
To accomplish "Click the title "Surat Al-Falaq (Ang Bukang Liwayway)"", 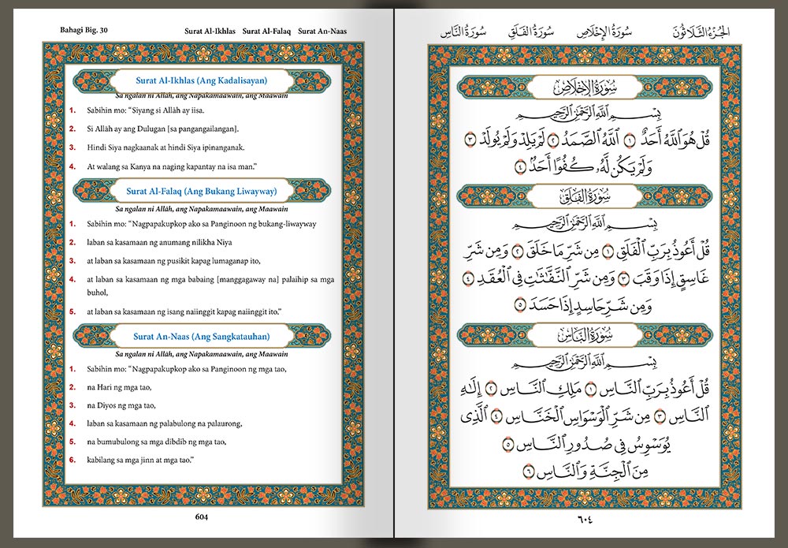I will coord(202,191).
